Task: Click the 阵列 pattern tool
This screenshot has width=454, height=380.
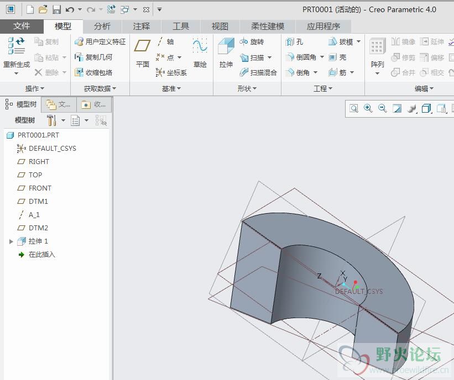Action: coord(377,55)
